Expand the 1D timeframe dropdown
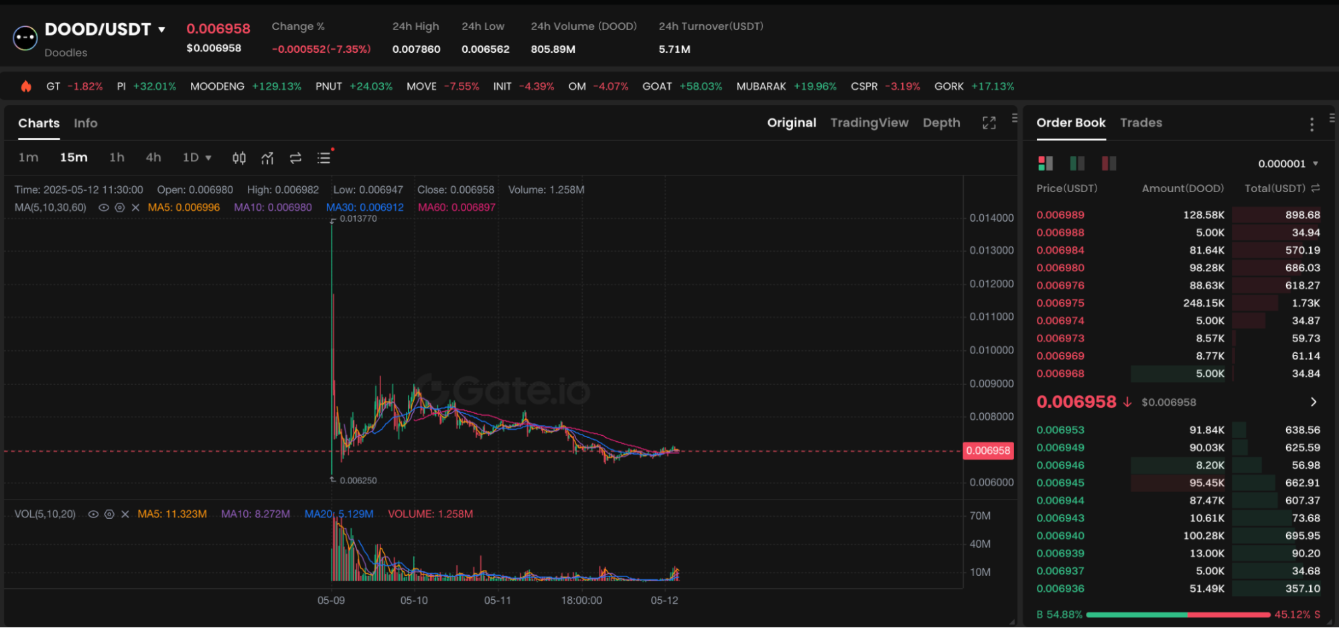 [197, 158]
